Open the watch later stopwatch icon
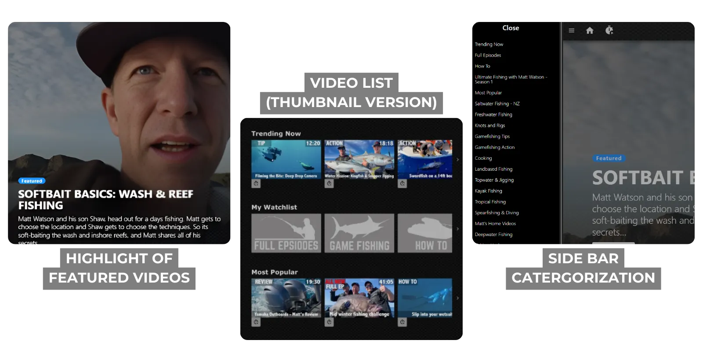 pos(609,30)
